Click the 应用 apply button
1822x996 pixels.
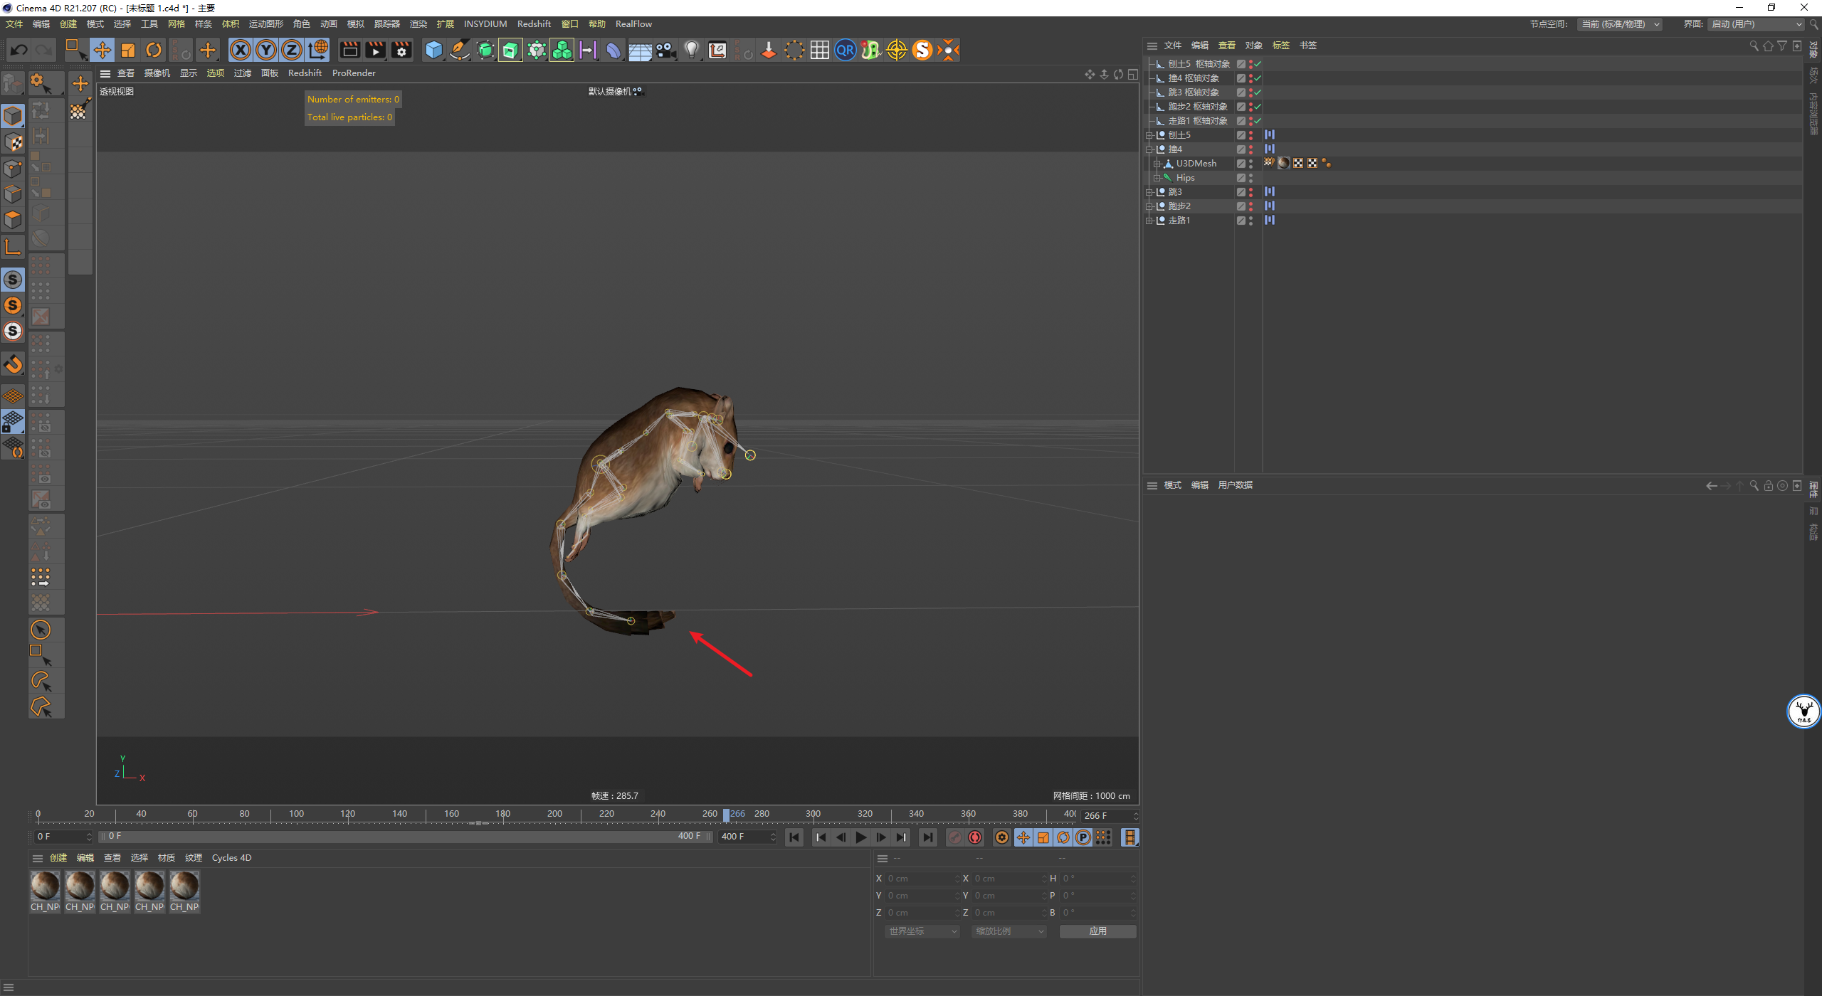pyautogui.click(x=1097, y=931)
